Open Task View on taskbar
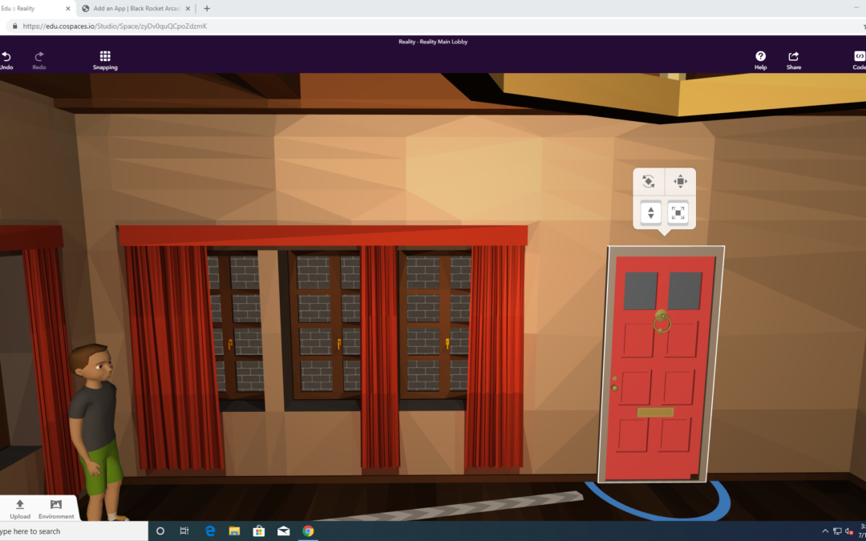 pyautogui.click(x=184, y=531)
